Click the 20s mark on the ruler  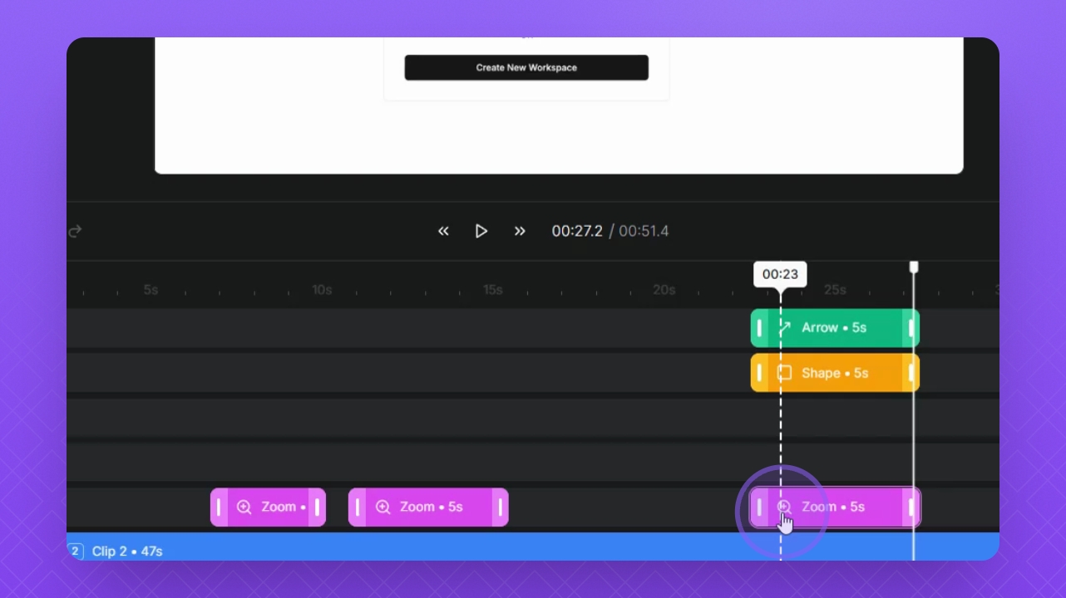pyautogui.click(x=664, y=290)
